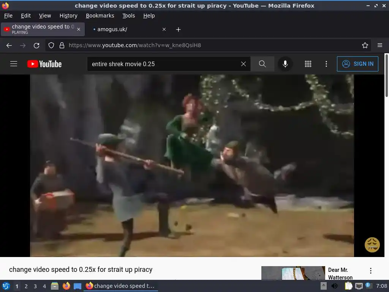Click the 7:08 clock

[381, 286]
